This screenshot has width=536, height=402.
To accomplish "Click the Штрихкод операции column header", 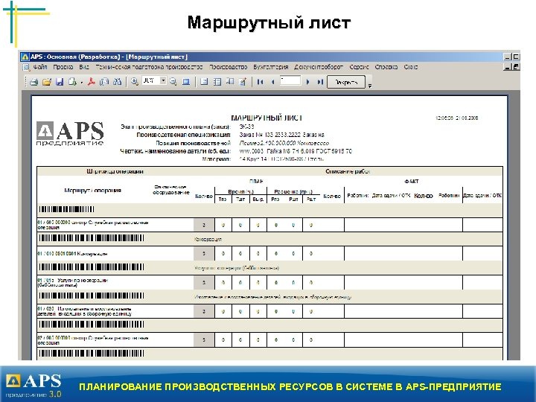I will pyautogui.click(x=115, y=171).
